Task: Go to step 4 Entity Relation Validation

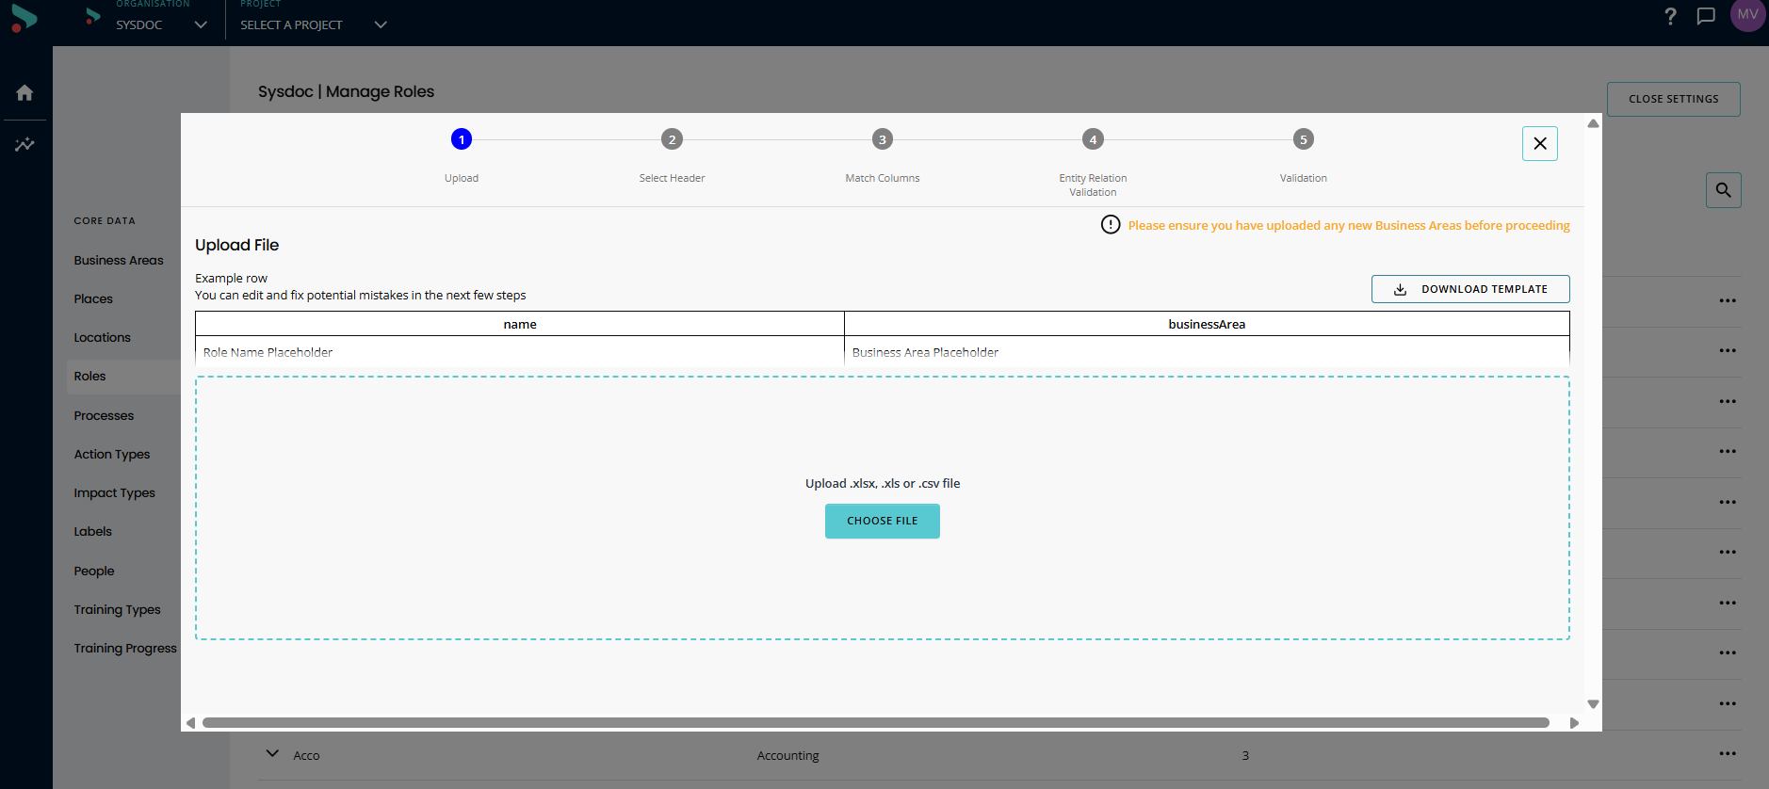Action: coord(1093,139)
